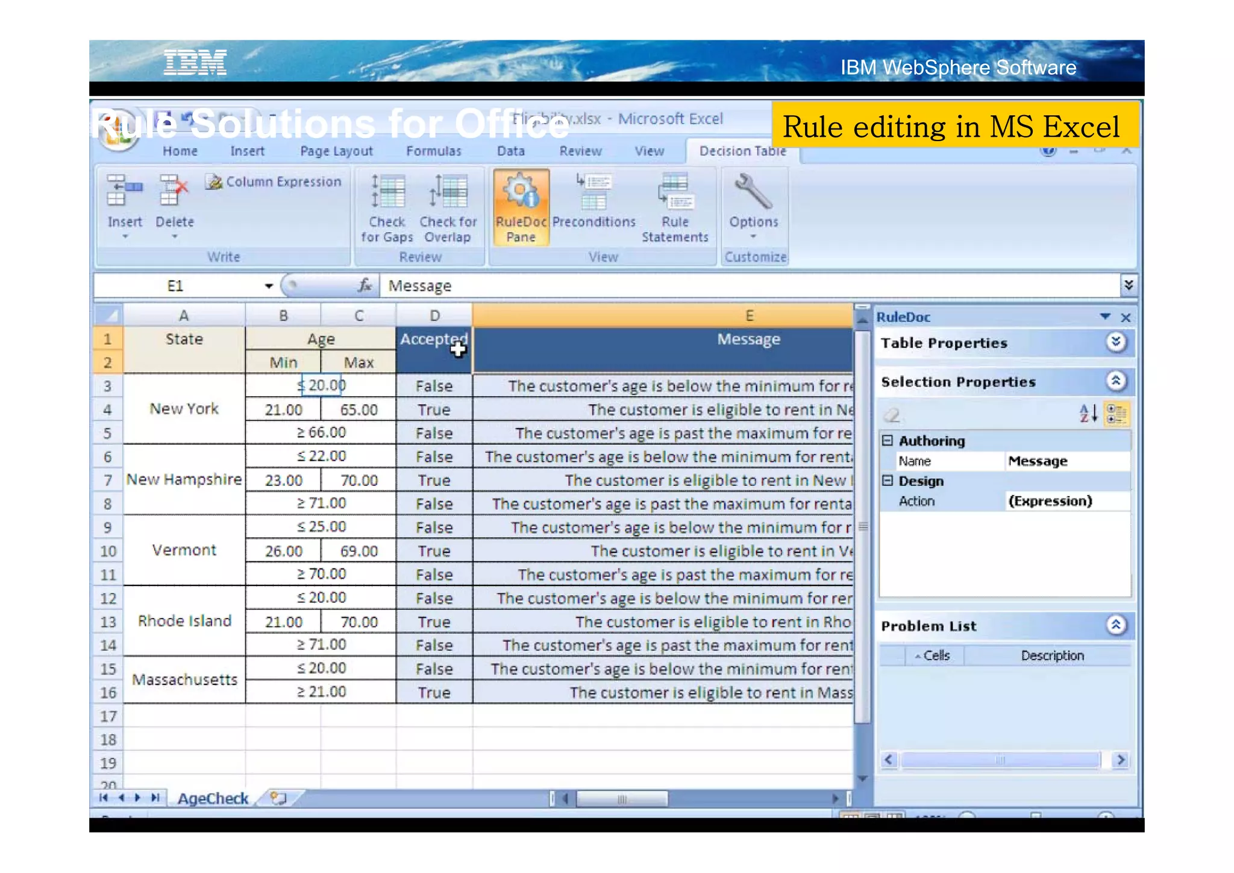Collapse the Design property group
Image resolution: width=1234 pixels, height=873 pixels.
(x=888, y=481)
